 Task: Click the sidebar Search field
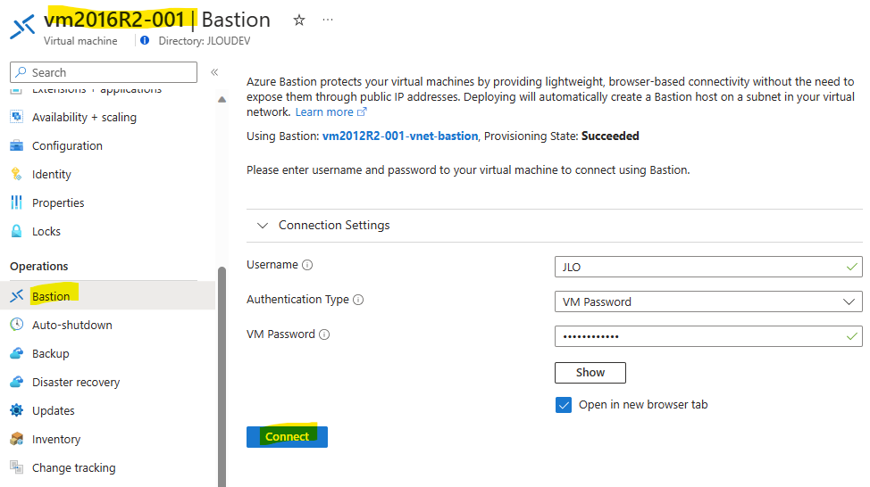(x=104, y=72)
